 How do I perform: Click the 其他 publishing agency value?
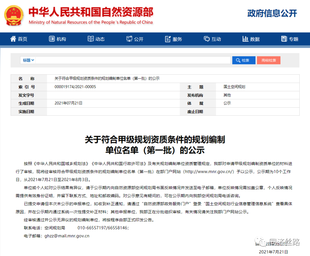(227, 95)
